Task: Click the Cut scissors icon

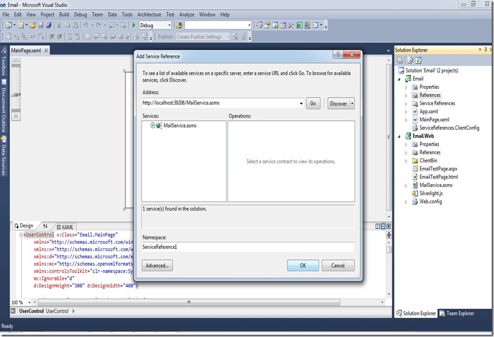Action: [59, 25]
